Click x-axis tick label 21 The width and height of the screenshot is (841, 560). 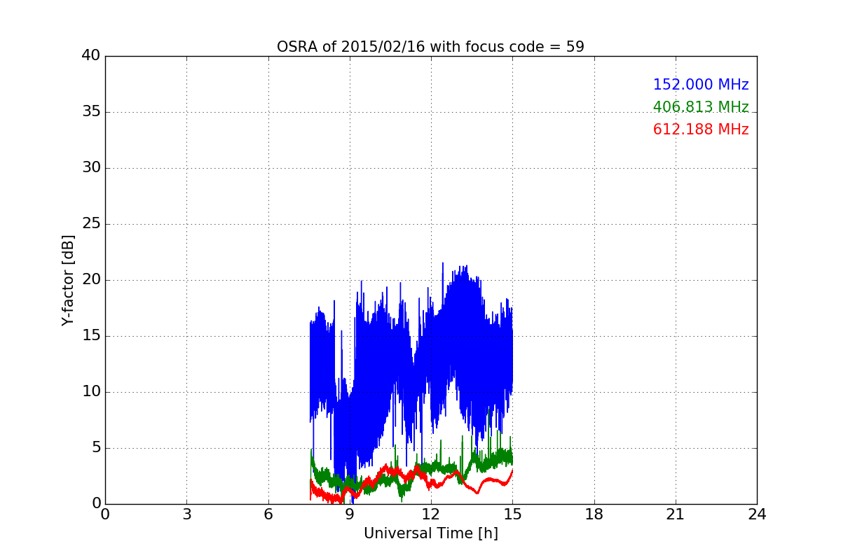click(676, 514)
